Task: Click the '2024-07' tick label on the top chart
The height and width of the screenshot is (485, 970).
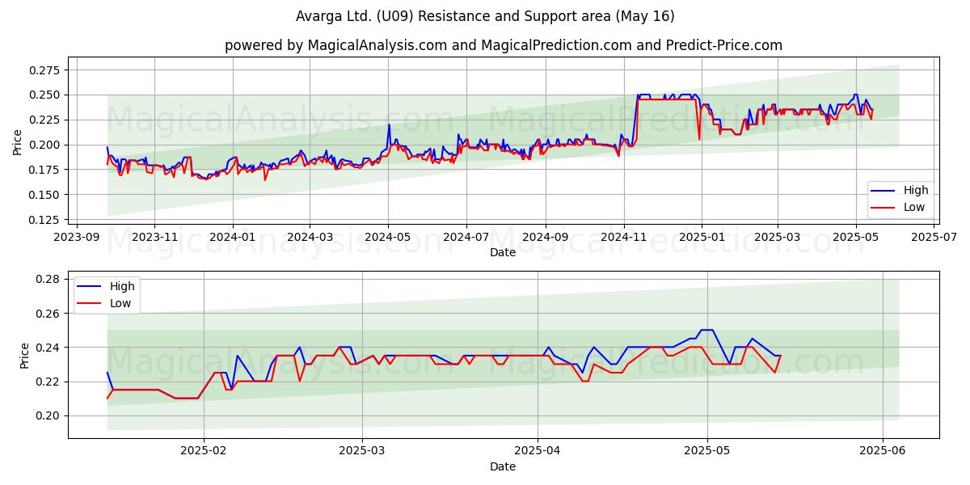Action: coord(466,238)
